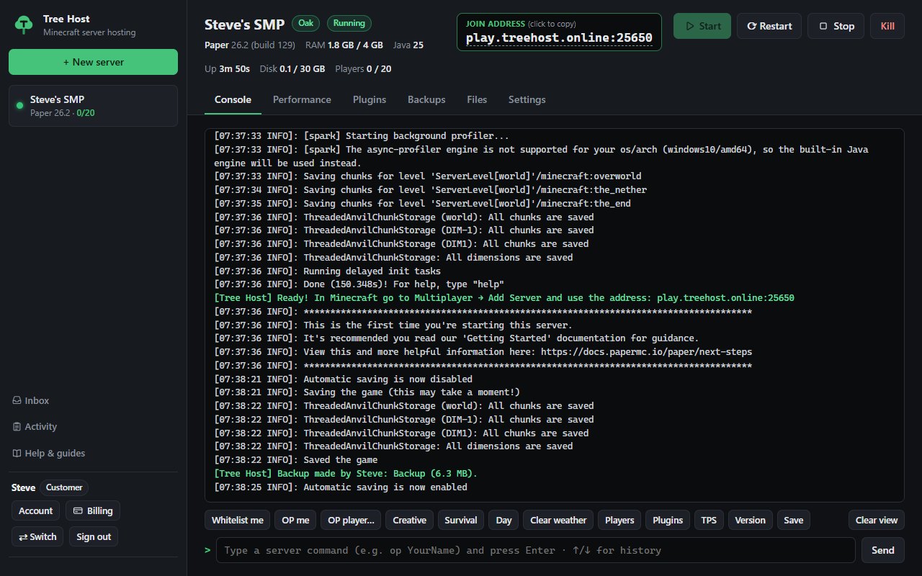Focus the server command input field
Viewport: 922px width, 576px height.
[536, 550]
